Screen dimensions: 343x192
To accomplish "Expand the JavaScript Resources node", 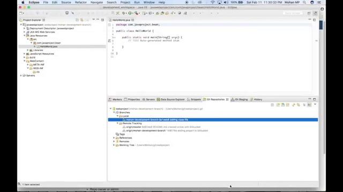I will point(24,54).
